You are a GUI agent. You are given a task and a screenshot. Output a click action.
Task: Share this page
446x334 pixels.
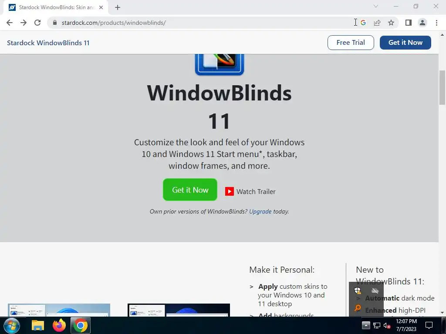[377, 23]
